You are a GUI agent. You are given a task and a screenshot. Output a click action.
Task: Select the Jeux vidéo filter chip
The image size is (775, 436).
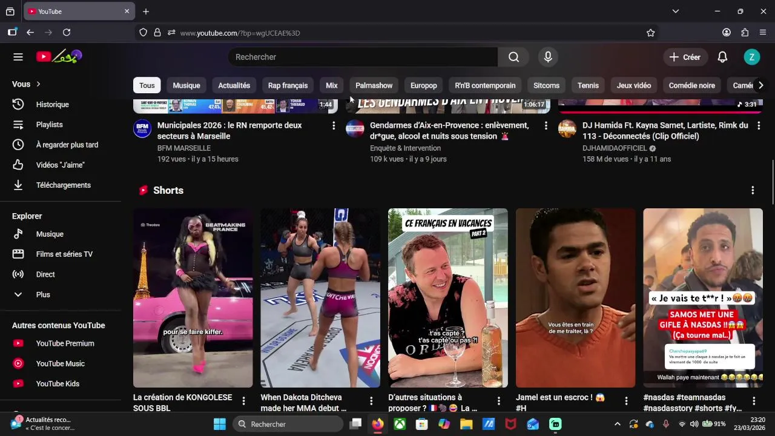pyautogui.click(x=634, y=85)
